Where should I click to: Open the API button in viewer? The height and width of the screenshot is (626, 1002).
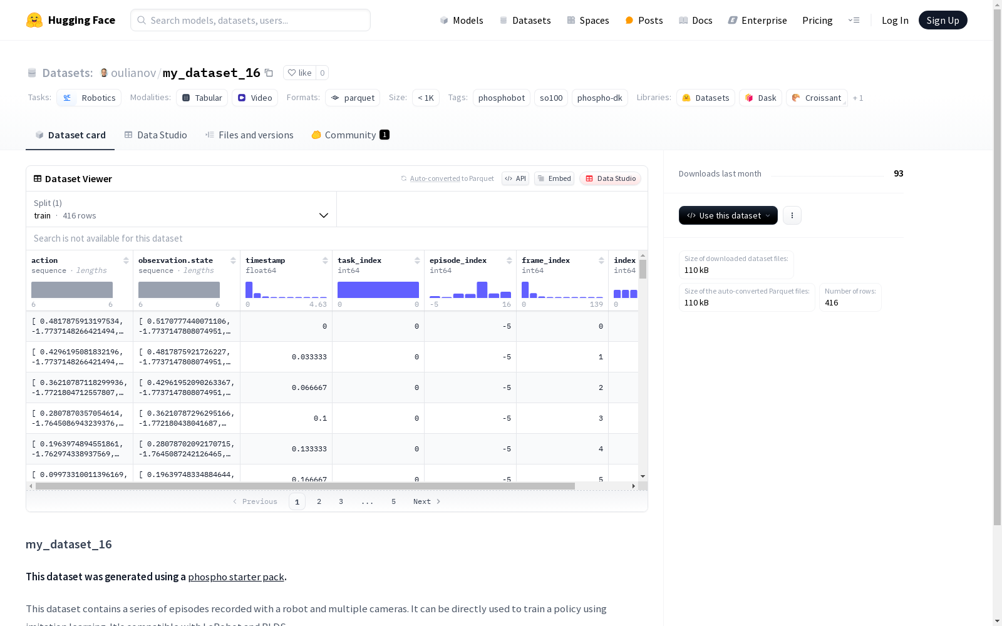pos(515,178)
